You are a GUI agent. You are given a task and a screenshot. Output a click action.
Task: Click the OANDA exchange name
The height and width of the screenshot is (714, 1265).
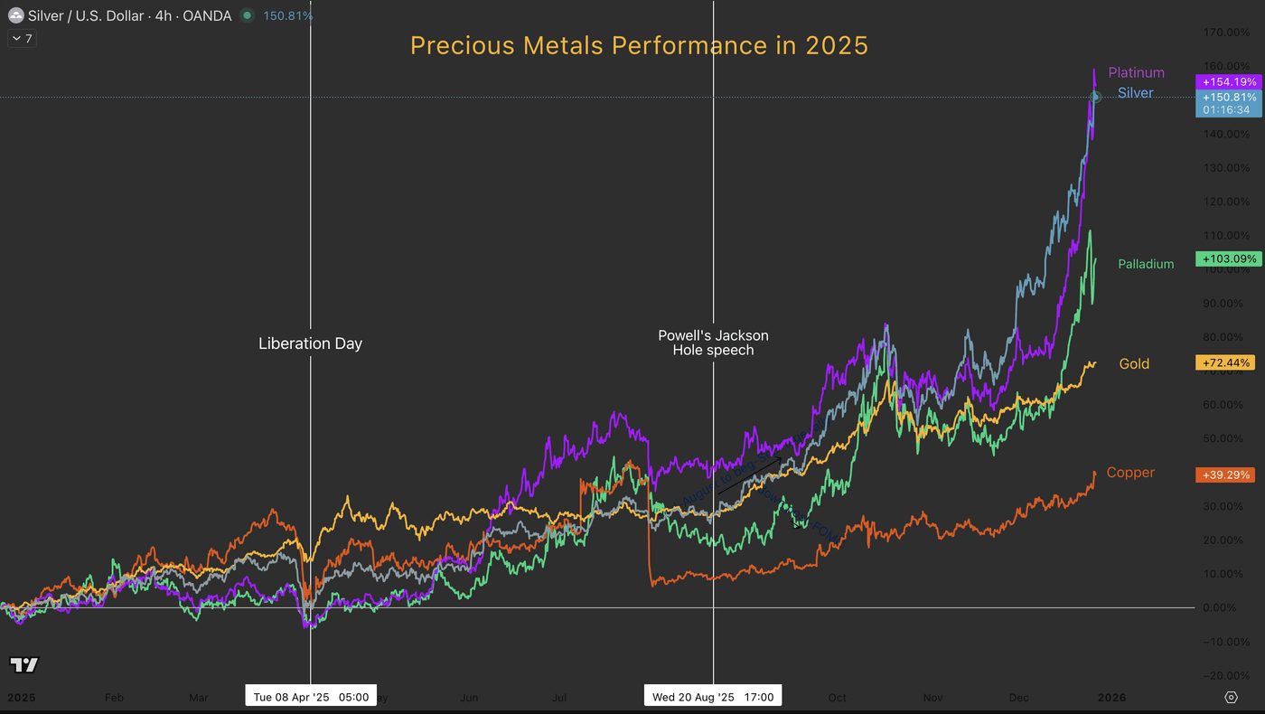(208, 15)
